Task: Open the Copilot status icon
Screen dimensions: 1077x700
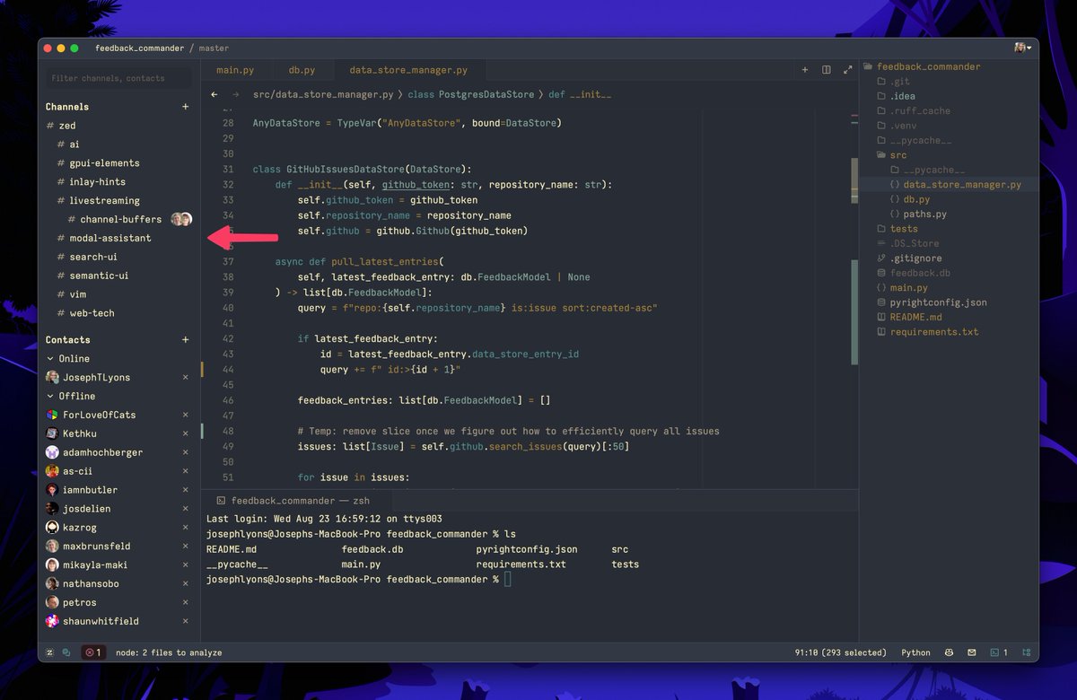Action: point(950,652)
